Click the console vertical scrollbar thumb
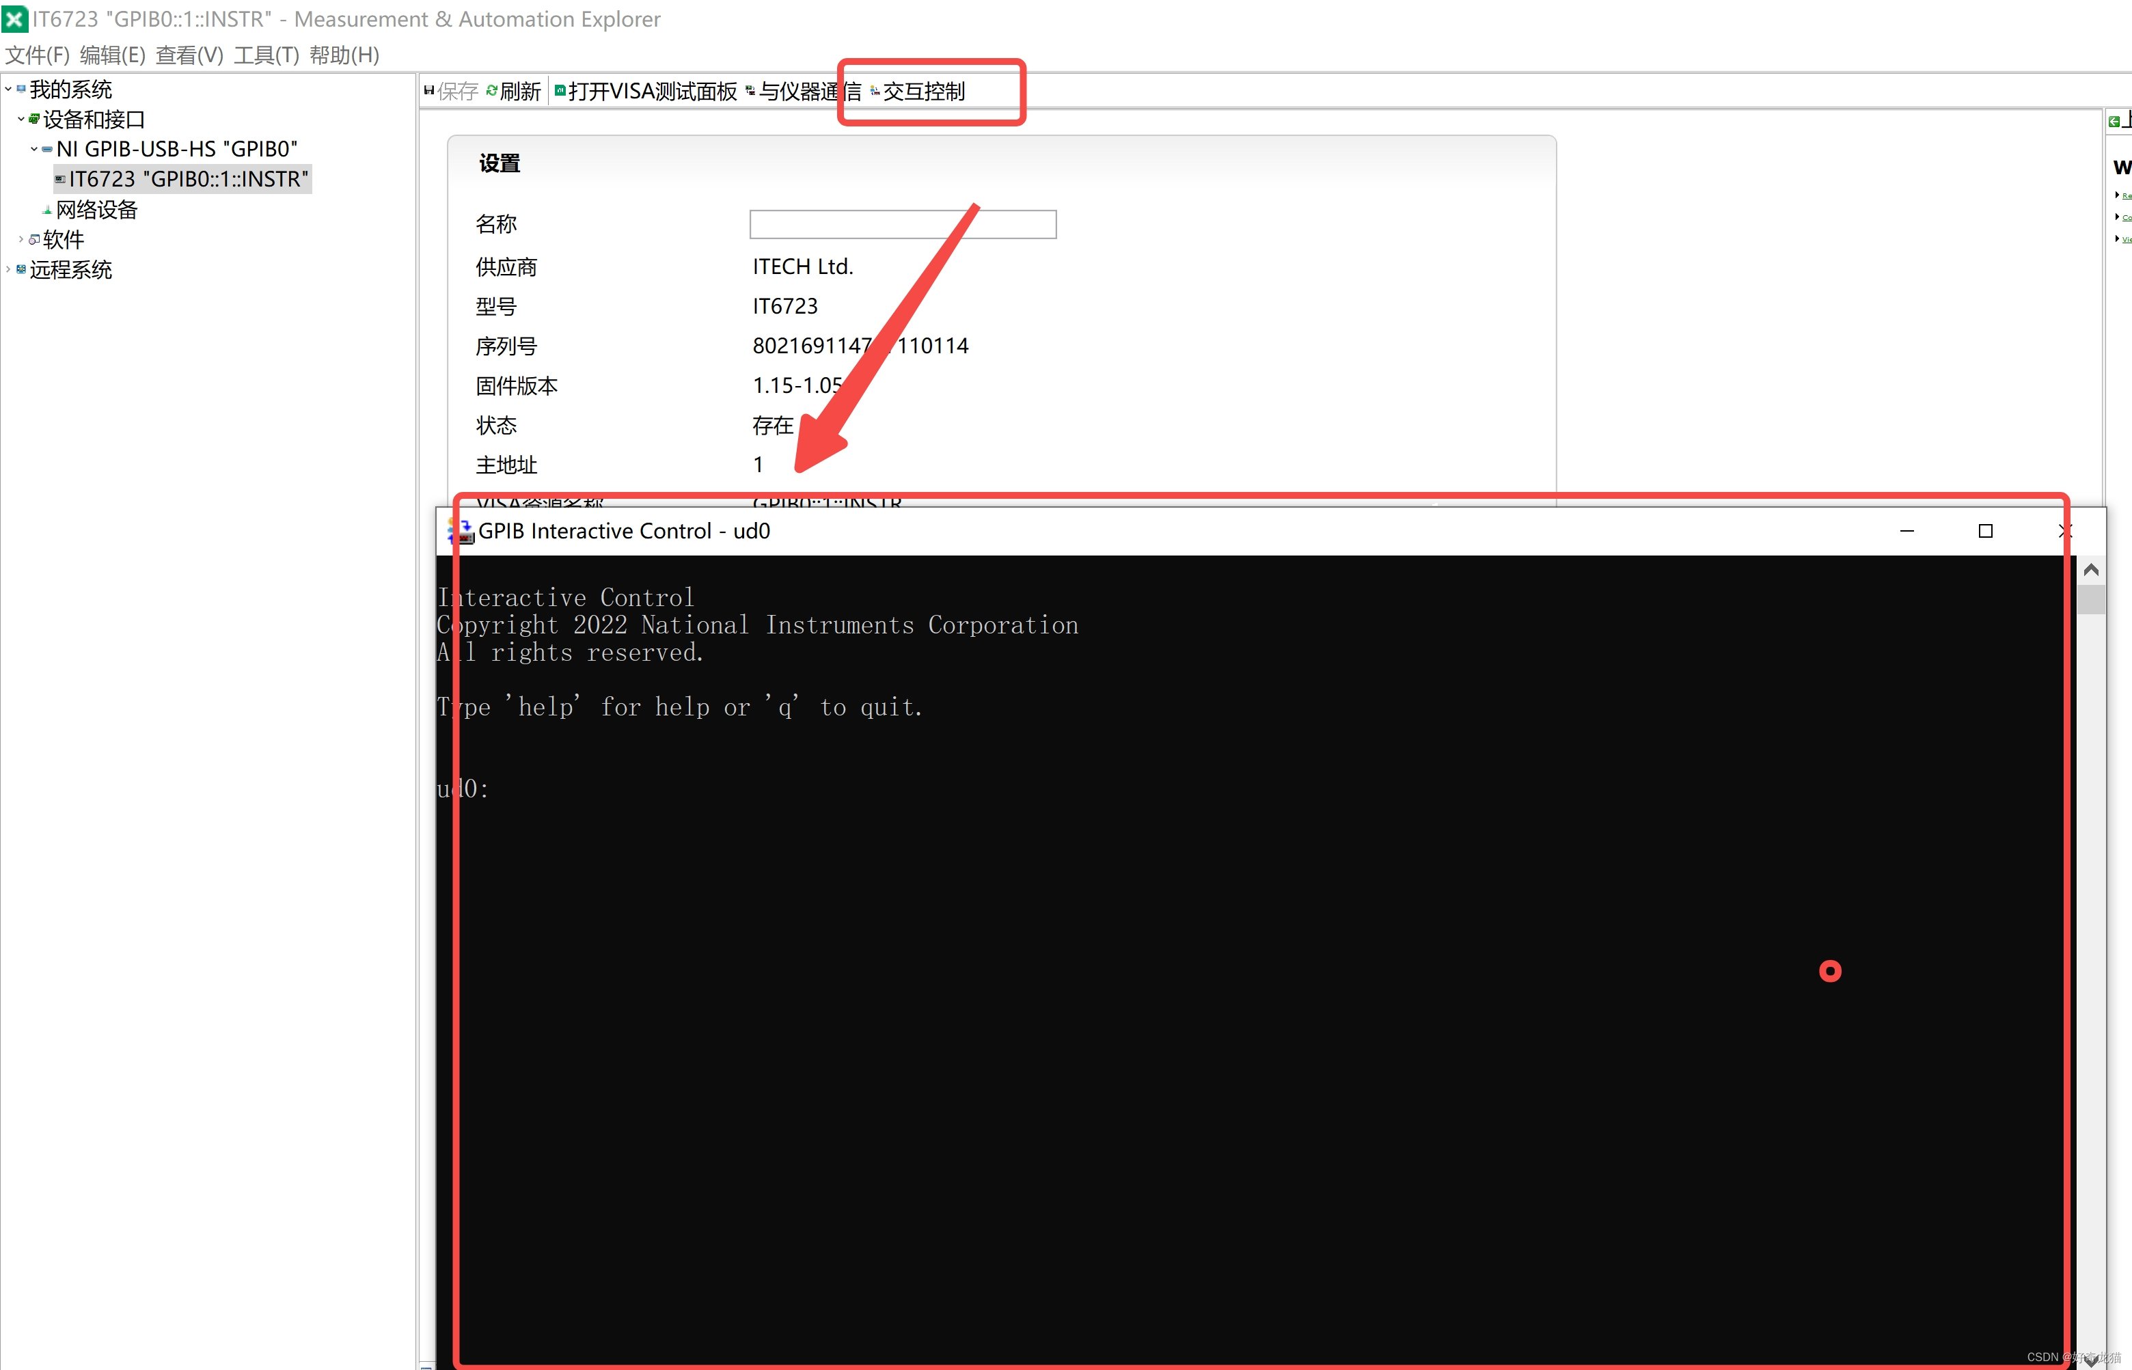2132x1370 pixels. [2091, 599]
